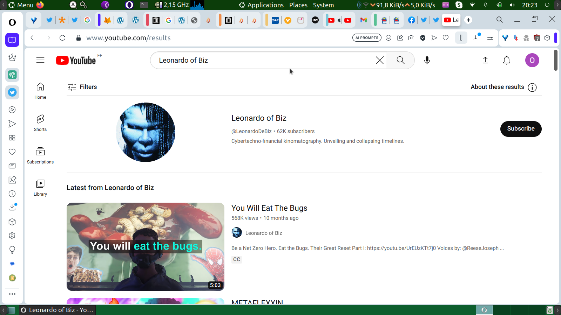Start voice search with the microphone
This screenshot has height=315, width=561.
(427, 60)
